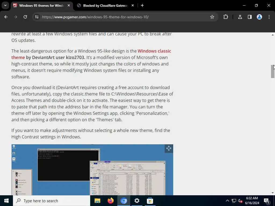This screenshot has width=275, height=206.
Task: Open the Chrome three-dot menu
Action: pyautogui.click(x=269, y=17)
